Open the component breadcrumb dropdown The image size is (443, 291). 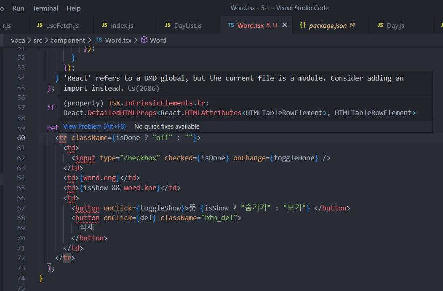coord(67,40)
